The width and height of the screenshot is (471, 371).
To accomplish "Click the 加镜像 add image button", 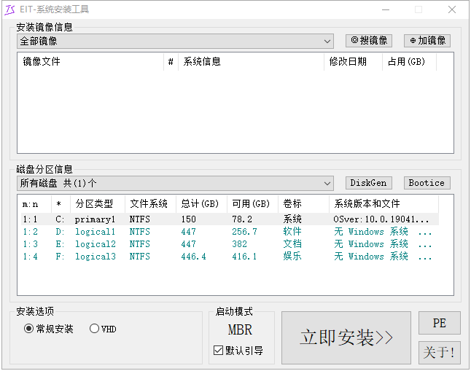I will click(x=427, y=41).
